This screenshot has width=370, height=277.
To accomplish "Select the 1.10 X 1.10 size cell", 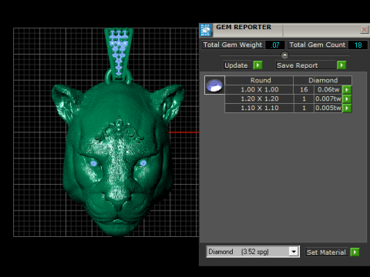I will 259,108.
